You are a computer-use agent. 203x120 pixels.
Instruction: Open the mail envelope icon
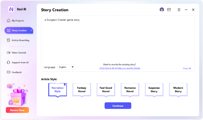tap(169, 10)
